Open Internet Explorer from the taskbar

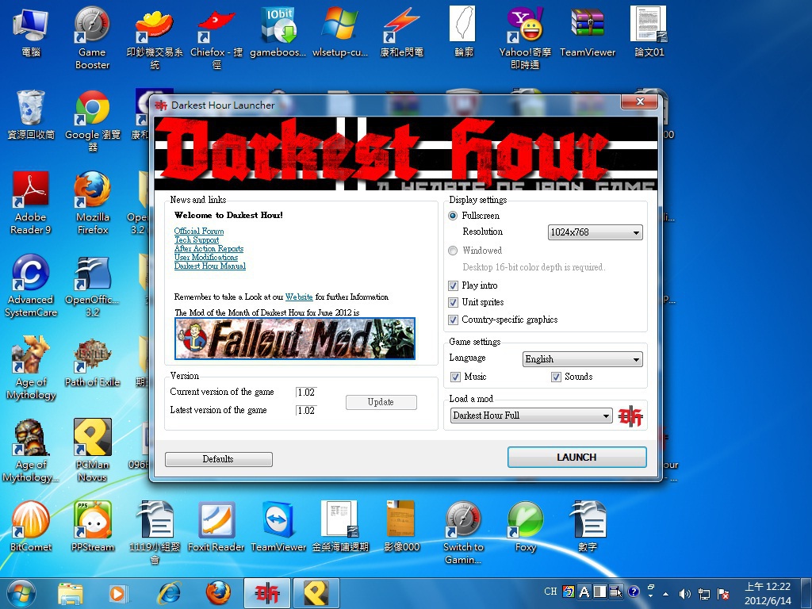pyautogui.click(x=168, y=592)
